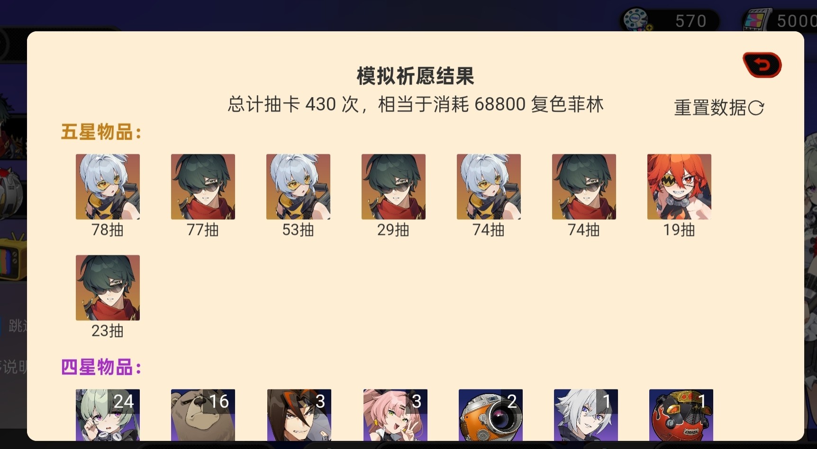Click the red back arrow button
The image size is (817, 449).
(762, 65)
